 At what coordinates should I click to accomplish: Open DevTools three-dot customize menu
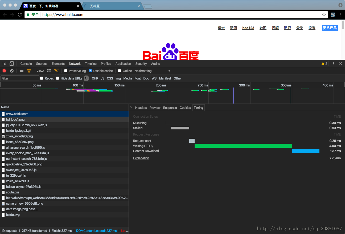pos(333,64)
